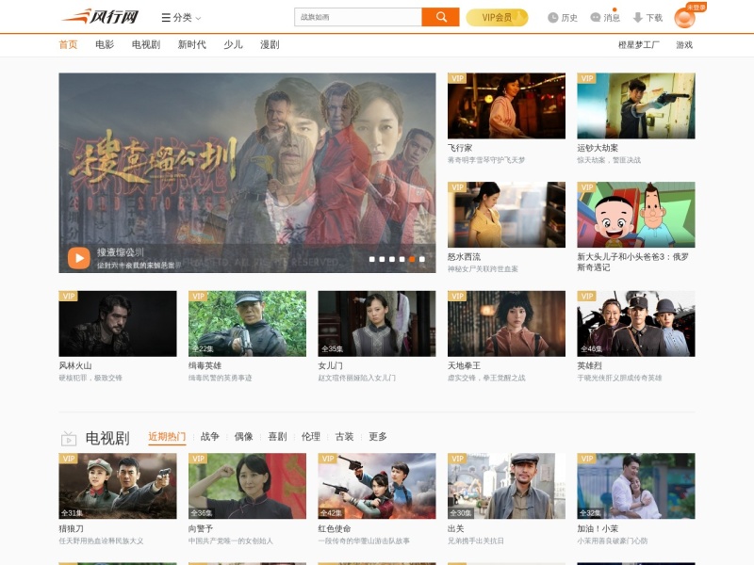
Task: Click the 全22集 label on 缉毒英雄
Action: click(203, 348)
